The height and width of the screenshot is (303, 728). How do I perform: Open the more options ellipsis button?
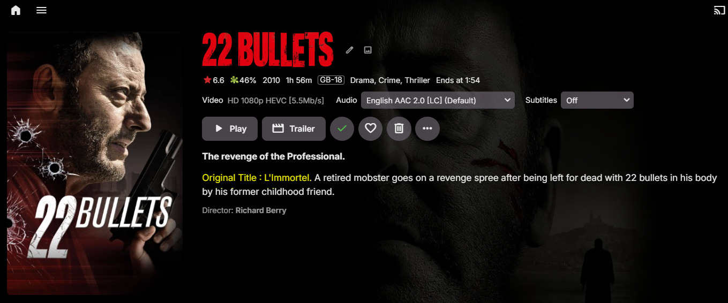pyautogui.click(x=427, y=128)
